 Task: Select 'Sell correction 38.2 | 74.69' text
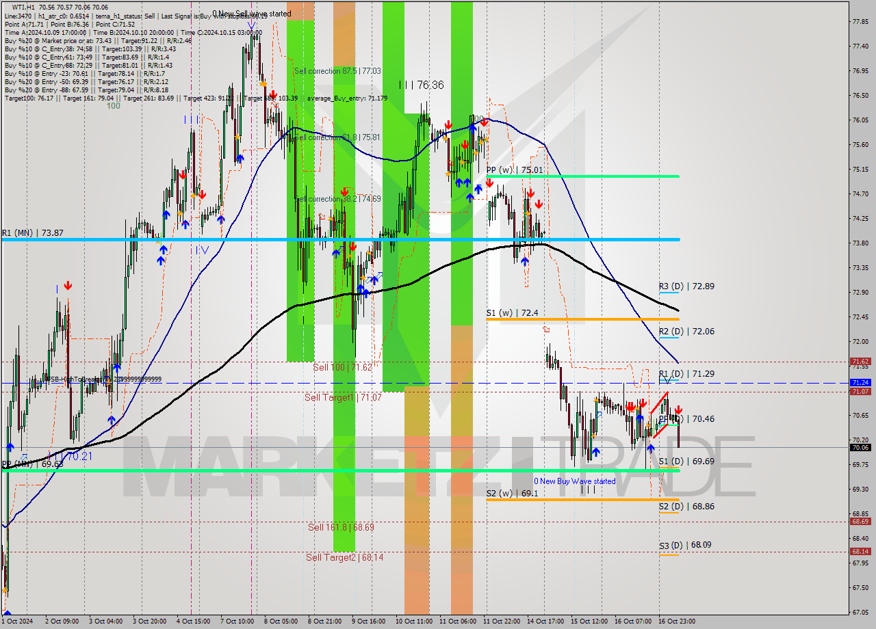337,199
